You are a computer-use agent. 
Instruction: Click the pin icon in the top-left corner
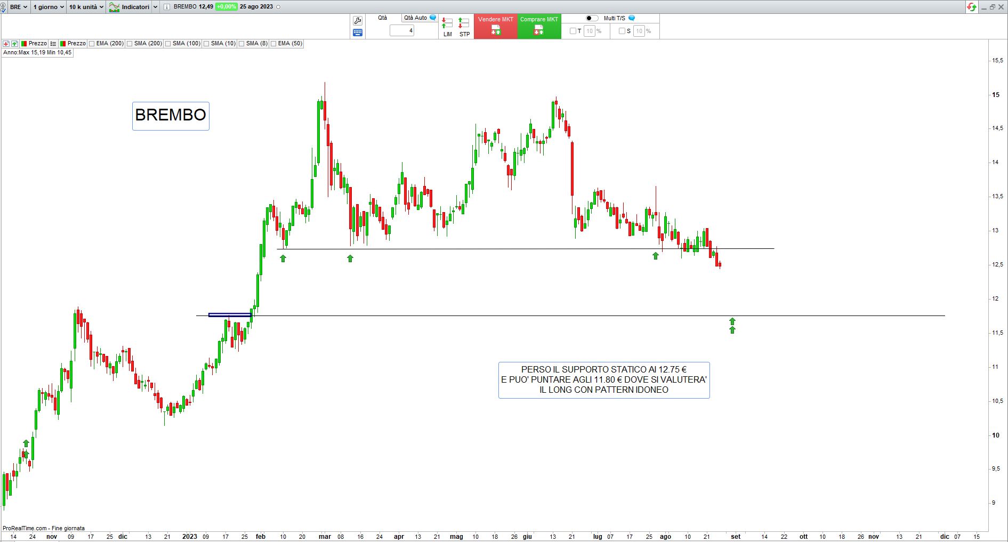click(x=3, y=7)
